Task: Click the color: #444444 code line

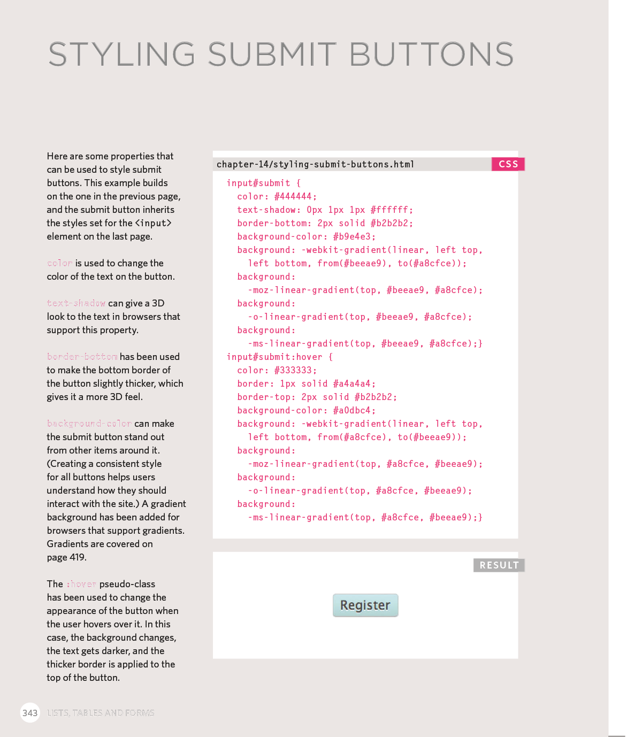Action: 277,196
